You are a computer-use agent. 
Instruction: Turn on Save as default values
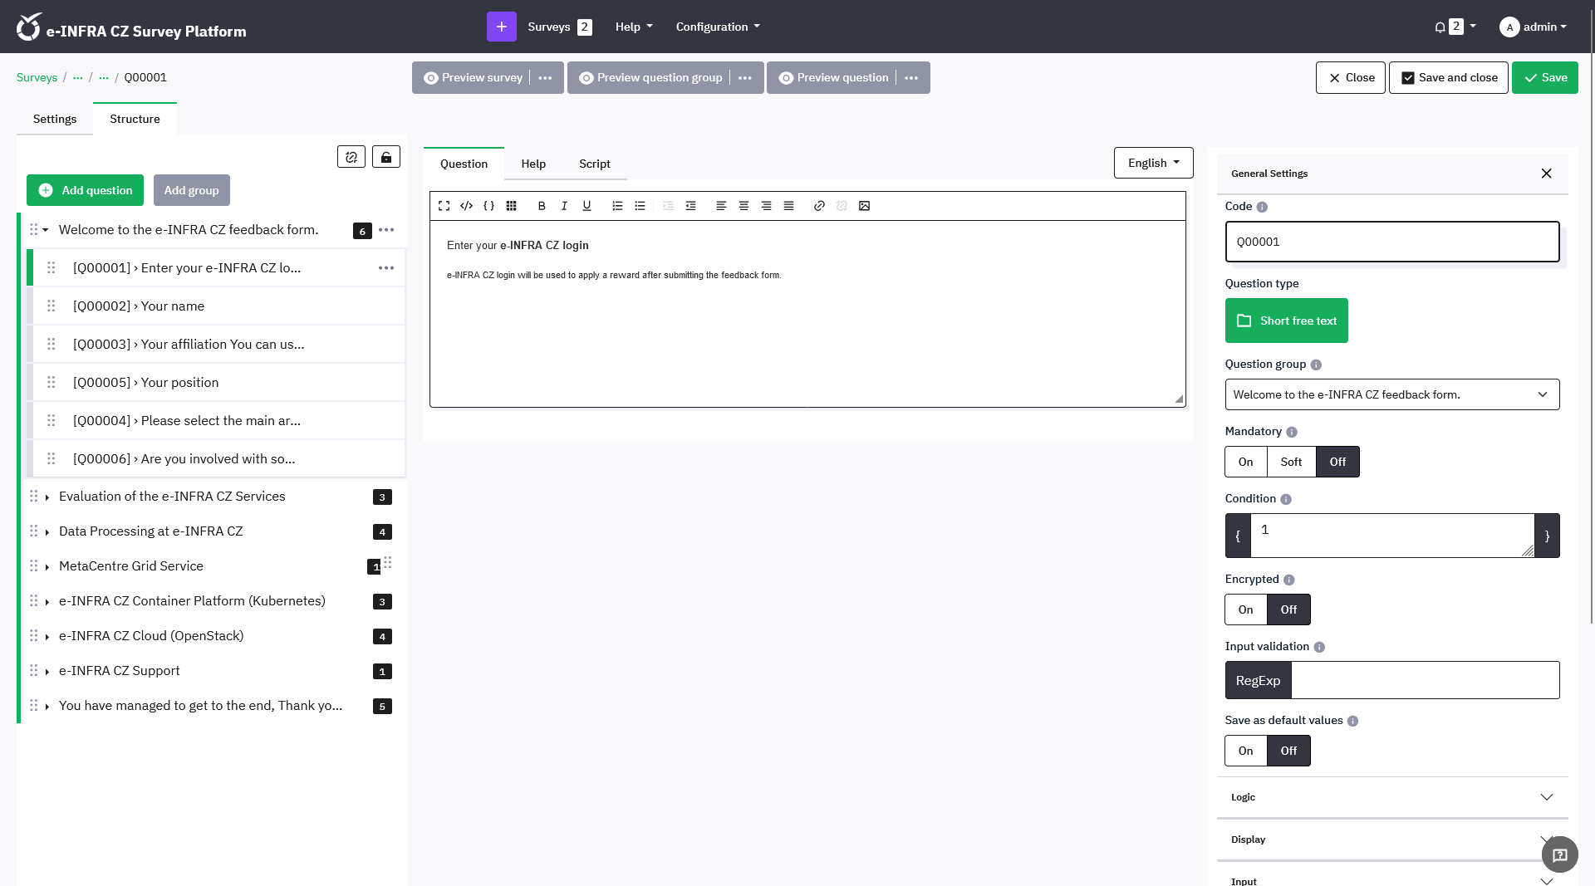1245,750
